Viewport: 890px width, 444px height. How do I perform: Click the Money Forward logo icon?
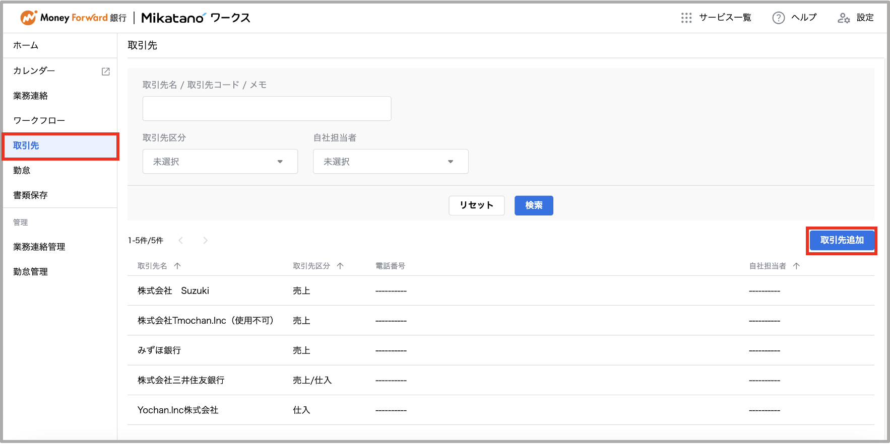[x=29, y=18]
